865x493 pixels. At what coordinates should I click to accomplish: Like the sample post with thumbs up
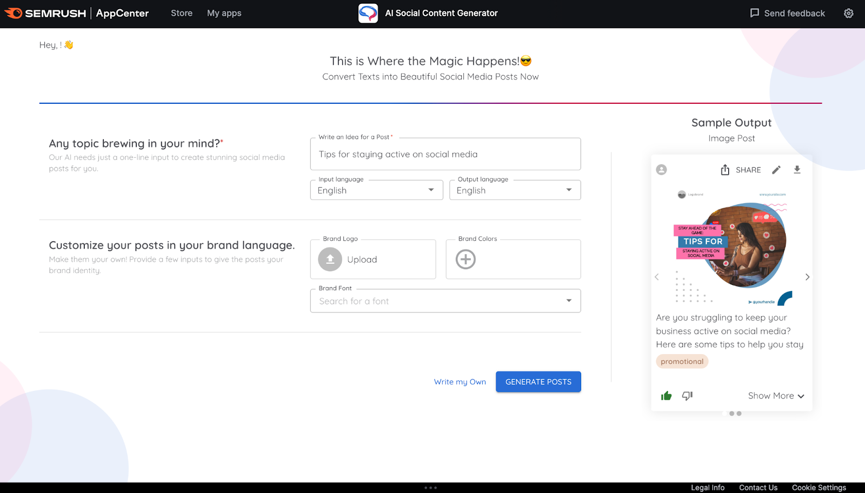click(x=666, y=396)
